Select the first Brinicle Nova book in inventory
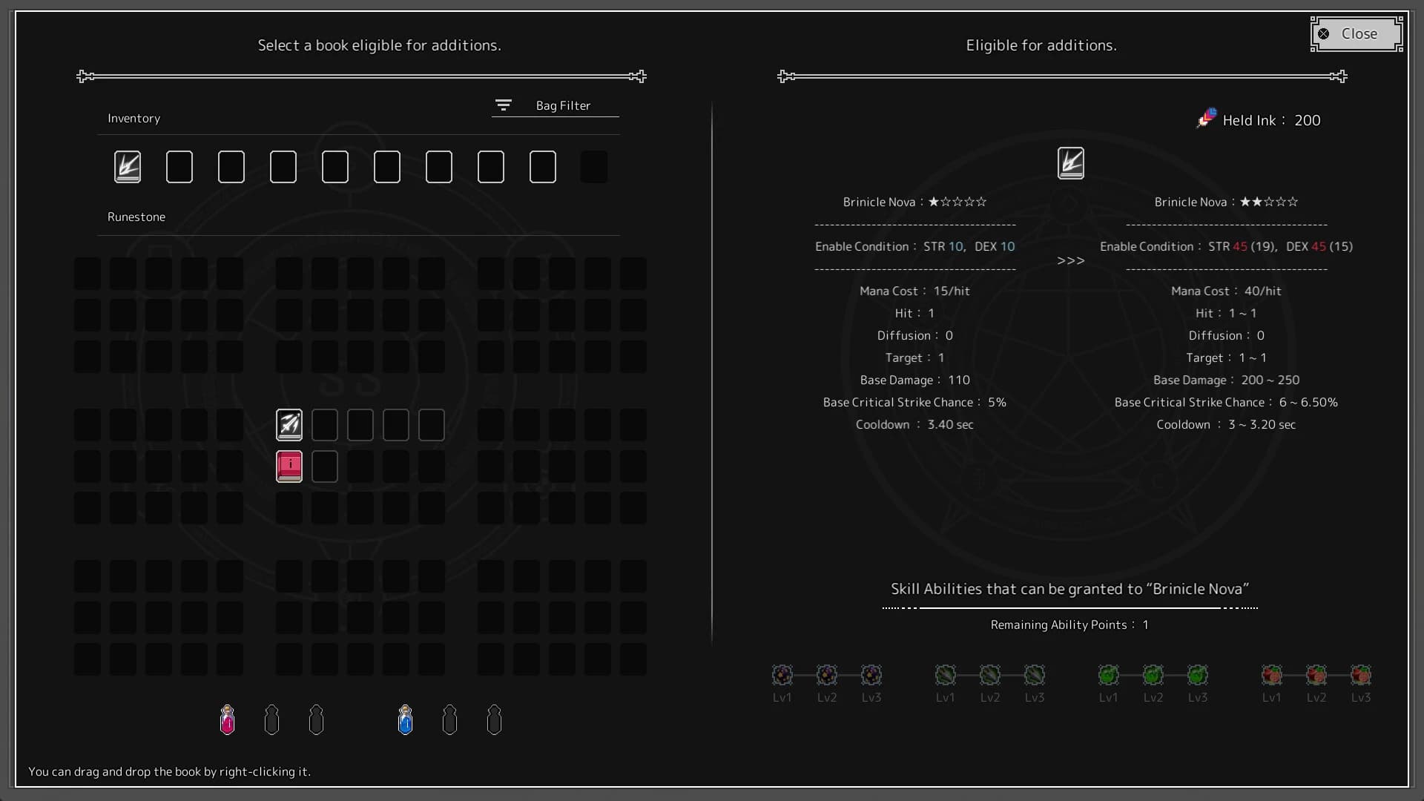This screenshot has height=801, width=1424. [127, 166]
